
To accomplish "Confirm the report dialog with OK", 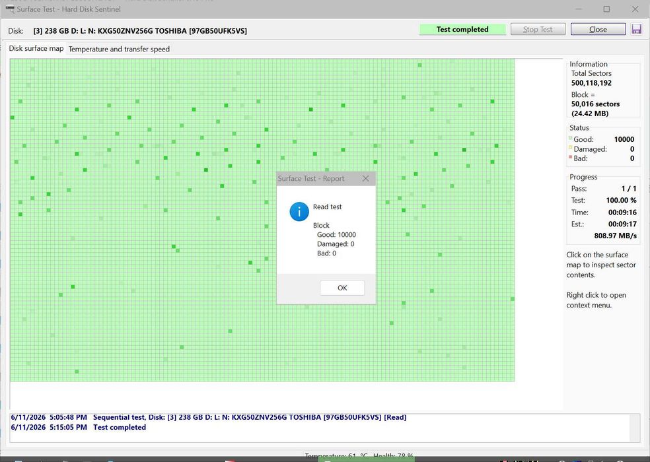I will coord(342,288).
